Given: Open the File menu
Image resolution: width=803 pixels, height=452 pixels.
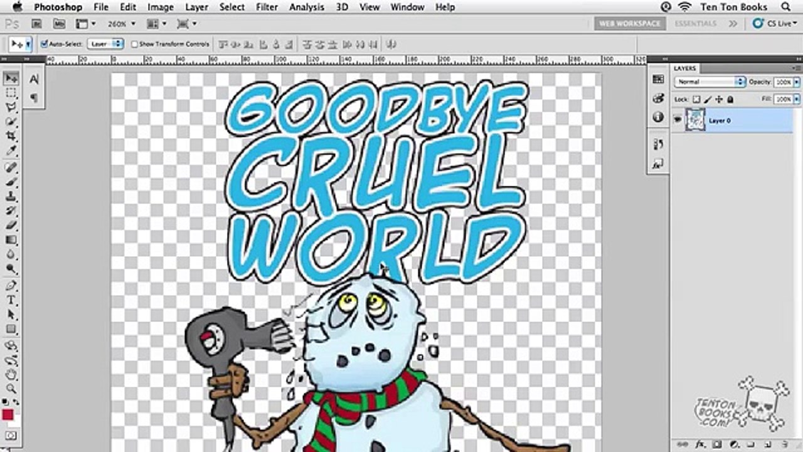Looking at the screenshot, I should (101, 7).
